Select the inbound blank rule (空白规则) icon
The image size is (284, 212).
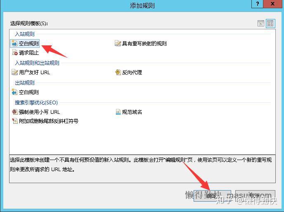tap(14, 43)
